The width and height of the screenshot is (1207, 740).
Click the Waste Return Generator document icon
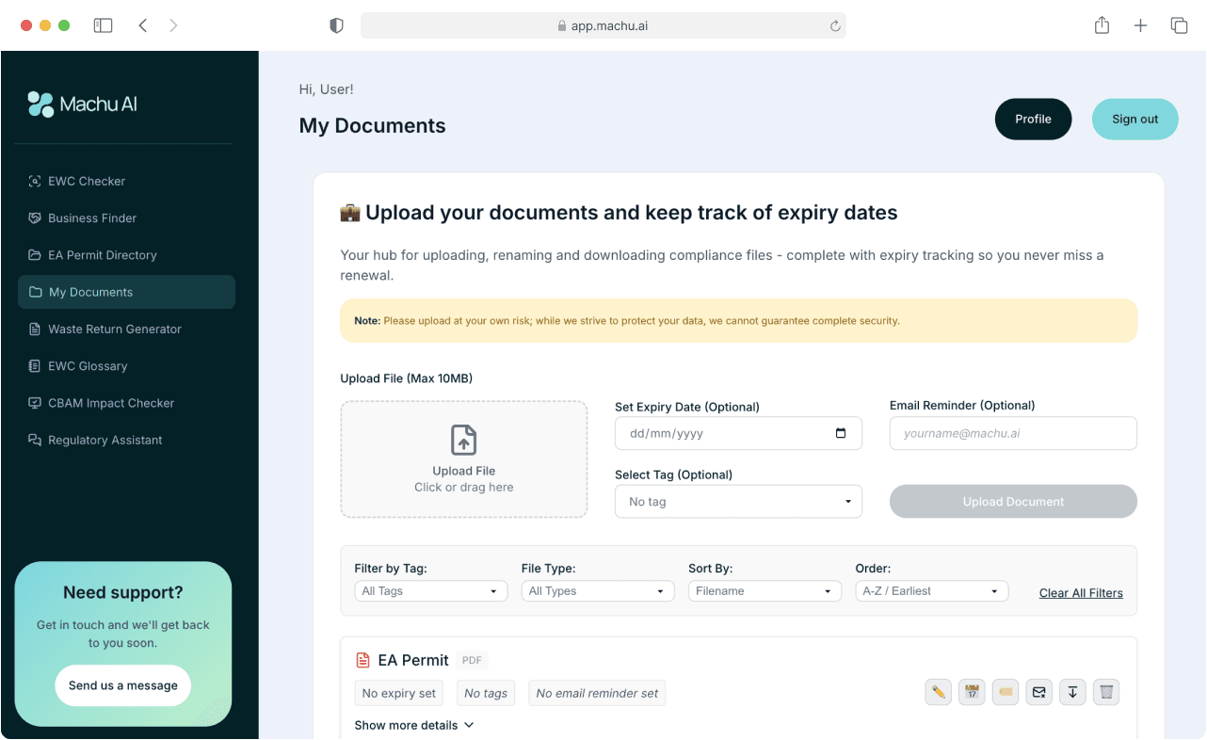click(35, 329)
